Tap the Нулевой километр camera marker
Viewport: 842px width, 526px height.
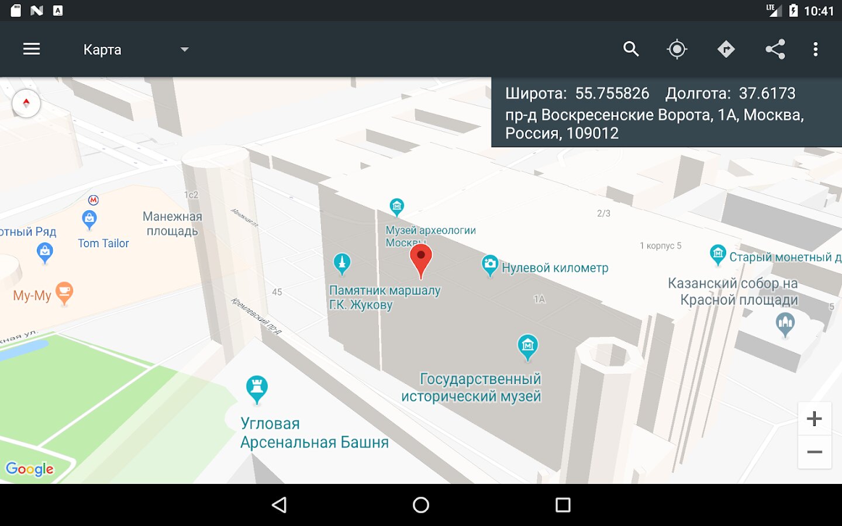click(x=490, y=265)
